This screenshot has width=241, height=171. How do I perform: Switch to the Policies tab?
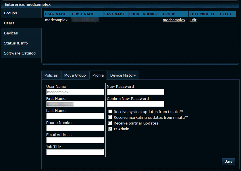[51, 75]
